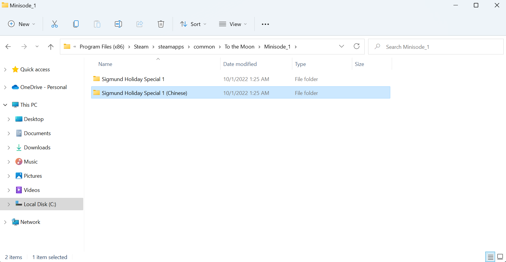Expand the Documents tree node
Viewport: 506px width, 262px height.
pyautogui.click(x=9, y=133)
